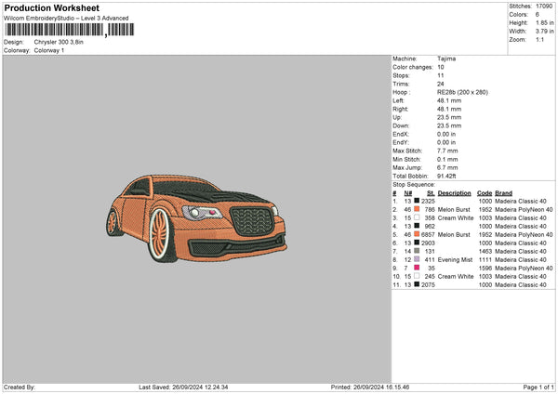The height and width of the screenshot is (394, 558).
Task: Click the Description column header
Action: (454, 192)
